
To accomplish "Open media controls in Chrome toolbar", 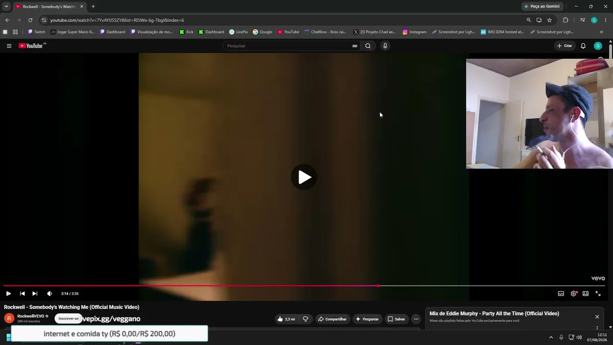I will [582, 20].
